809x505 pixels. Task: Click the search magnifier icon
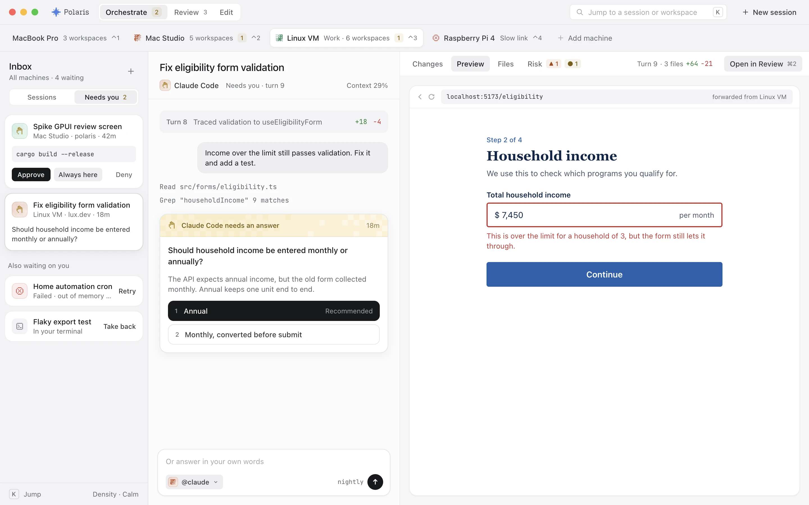580,12
